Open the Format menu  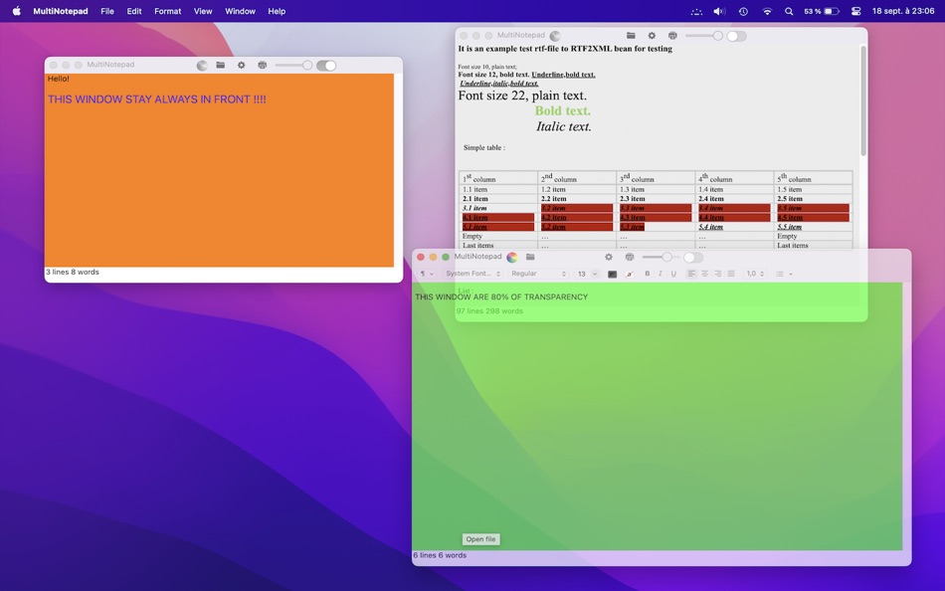tap(167, 12)
